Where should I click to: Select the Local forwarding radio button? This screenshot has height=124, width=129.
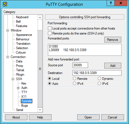[50, 78]
